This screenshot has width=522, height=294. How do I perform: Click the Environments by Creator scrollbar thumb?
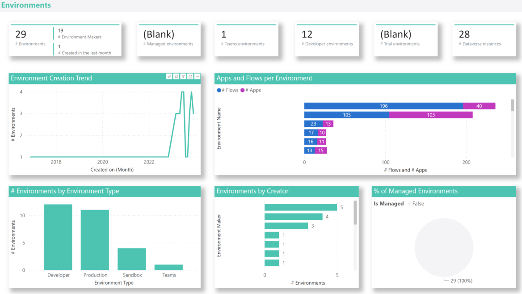tap(355, 213)
